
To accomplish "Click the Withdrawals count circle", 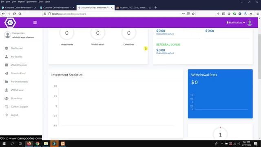I will coord(98,33).
